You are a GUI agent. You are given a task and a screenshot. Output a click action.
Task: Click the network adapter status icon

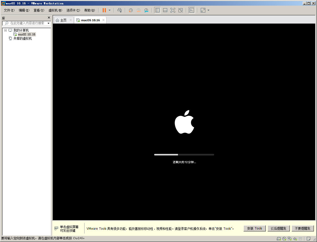tap(290, 239)
